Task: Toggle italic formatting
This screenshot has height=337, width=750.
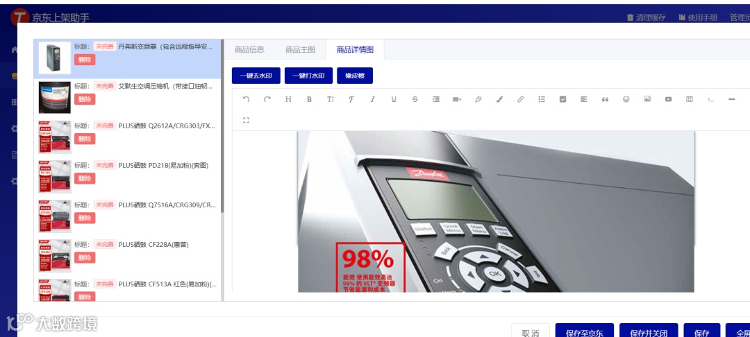Action: tap(373, 99)
